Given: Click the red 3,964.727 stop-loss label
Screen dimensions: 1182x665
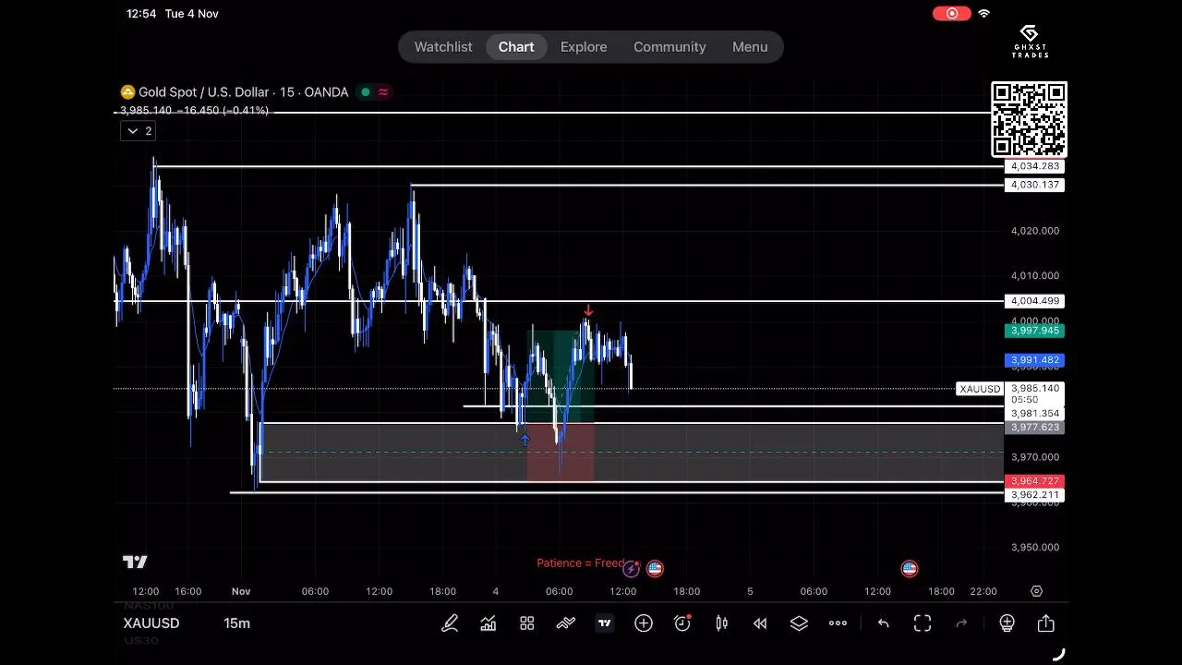Looking at the screenshot, I should pyautogui.click(x=1034, y=481).
